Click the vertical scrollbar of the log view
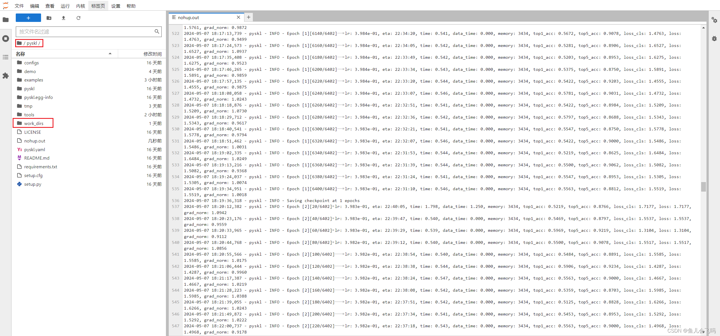 tap(703, 187)
